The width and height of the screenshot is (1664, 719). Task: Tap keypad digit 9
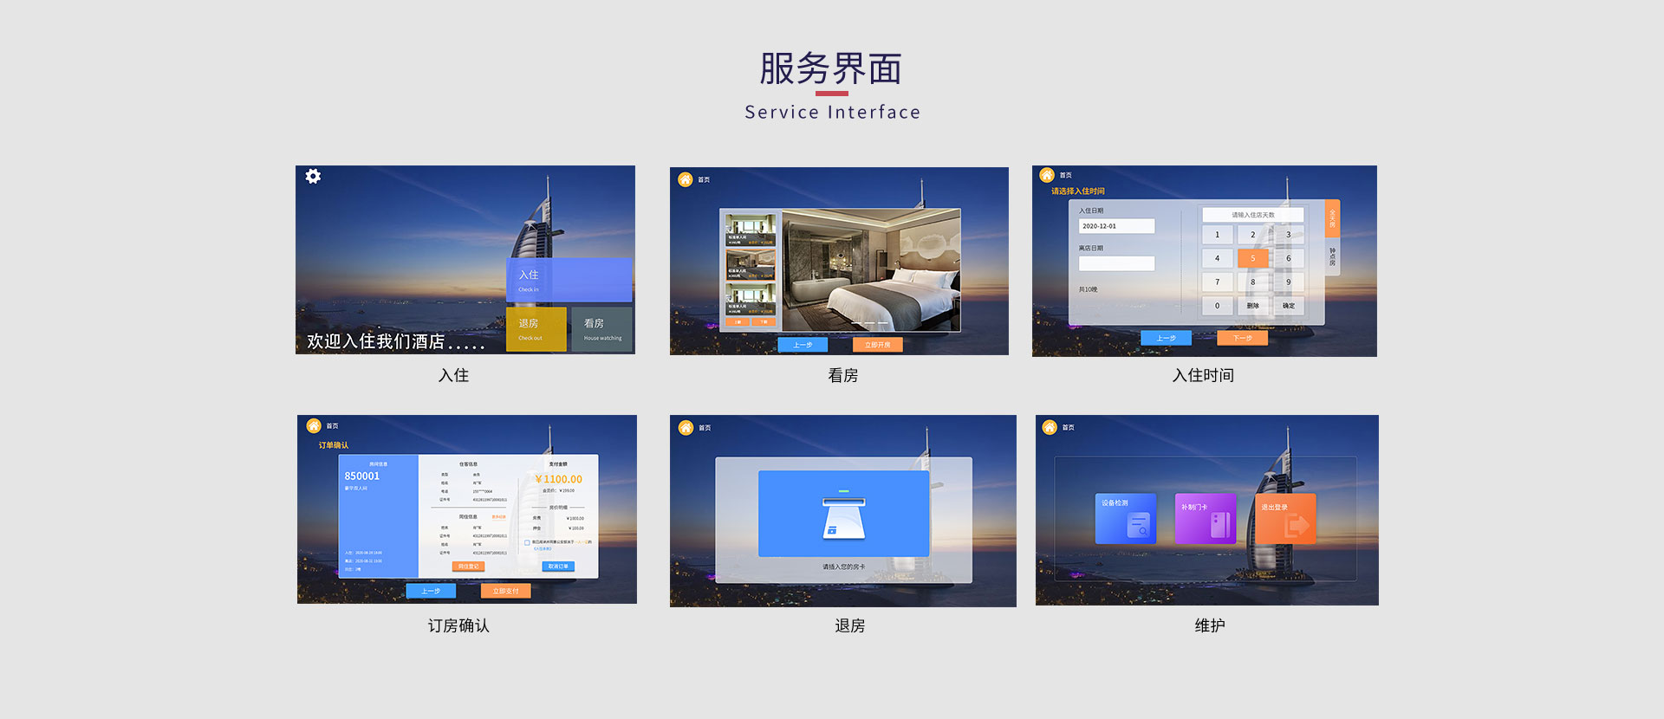pyautogui.click(x=1289, y=282)
